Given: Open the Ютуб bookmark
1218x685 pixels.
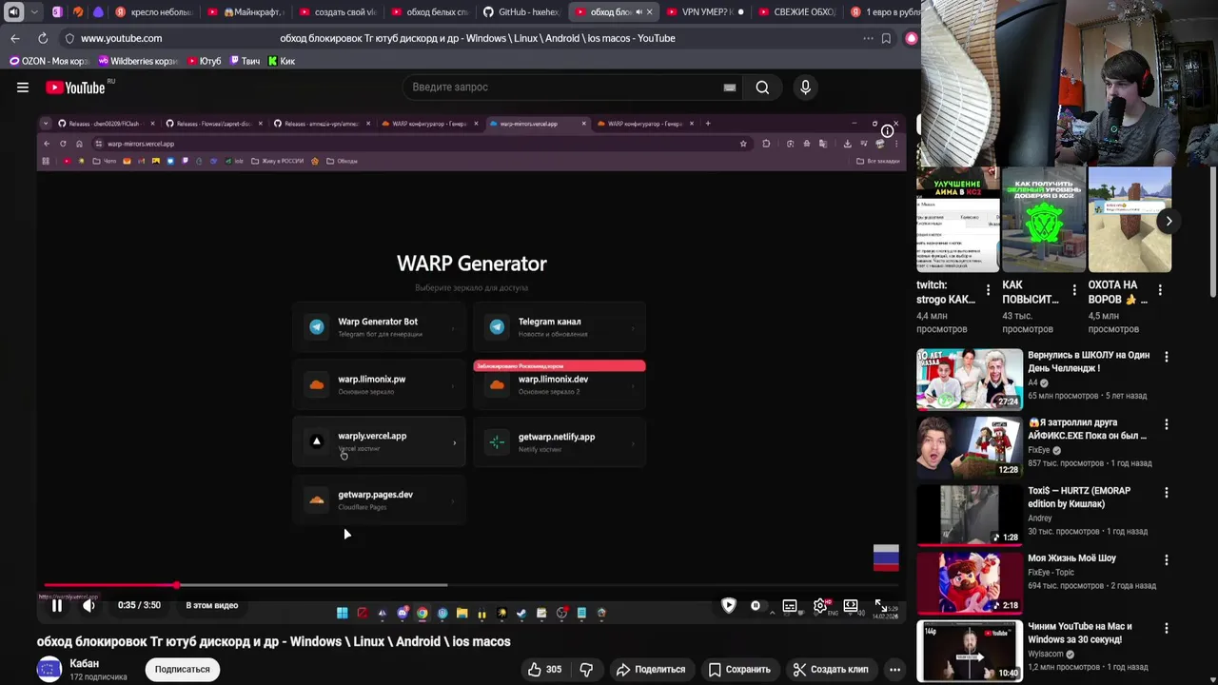Looking at the screenshot, I should tap(204, 61).
